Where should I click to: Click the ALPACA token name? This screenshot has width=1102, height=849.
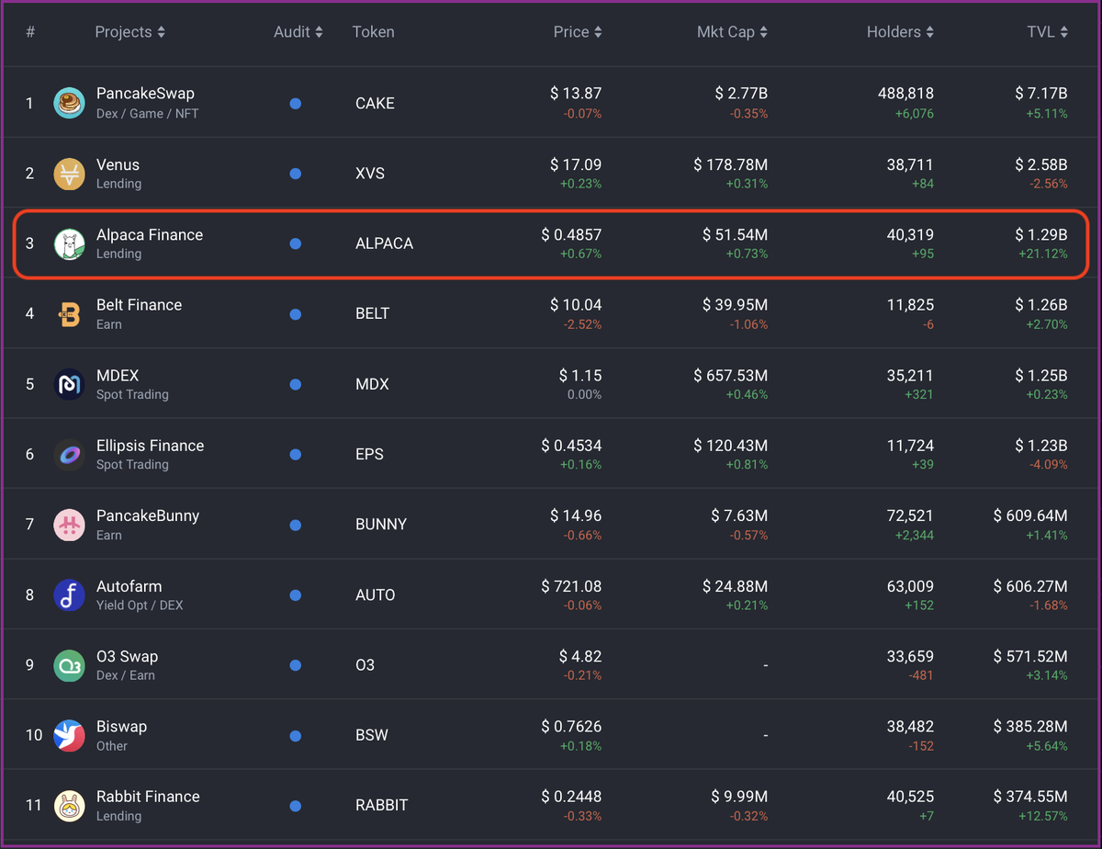[x=384, y=243]
